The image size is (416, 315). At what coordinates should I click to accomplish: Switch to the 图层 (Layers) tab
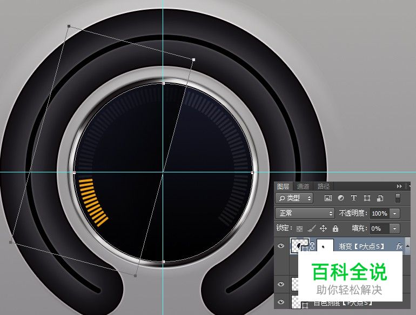283,186
